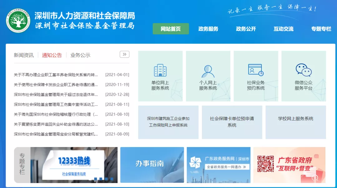Open 社会保障卡单位预申请系统
The image size is (337, 188).
pos(232,122)
